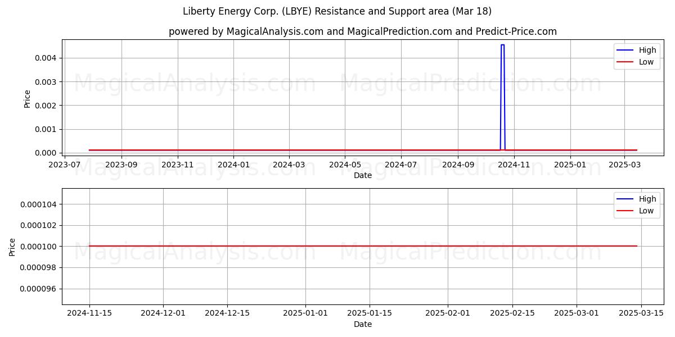Click the '2024-12-01' x-axis tick label

coord(163,313)
